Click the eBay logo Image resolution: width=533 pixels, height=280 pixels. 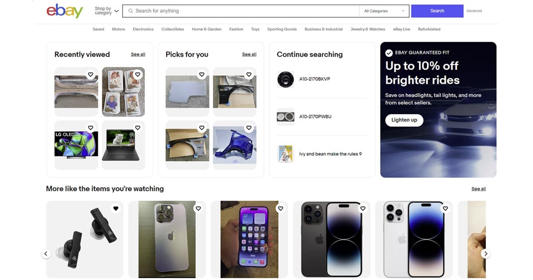pos(65,11)
